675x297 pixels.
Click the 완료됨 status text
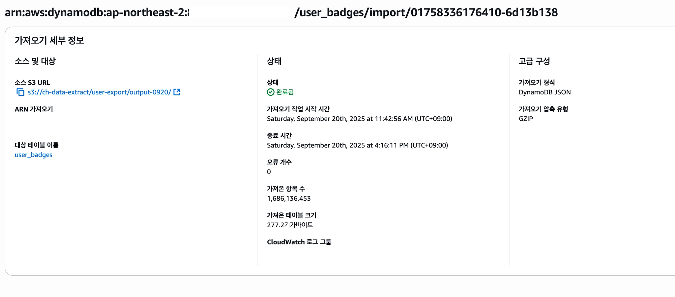285,92
